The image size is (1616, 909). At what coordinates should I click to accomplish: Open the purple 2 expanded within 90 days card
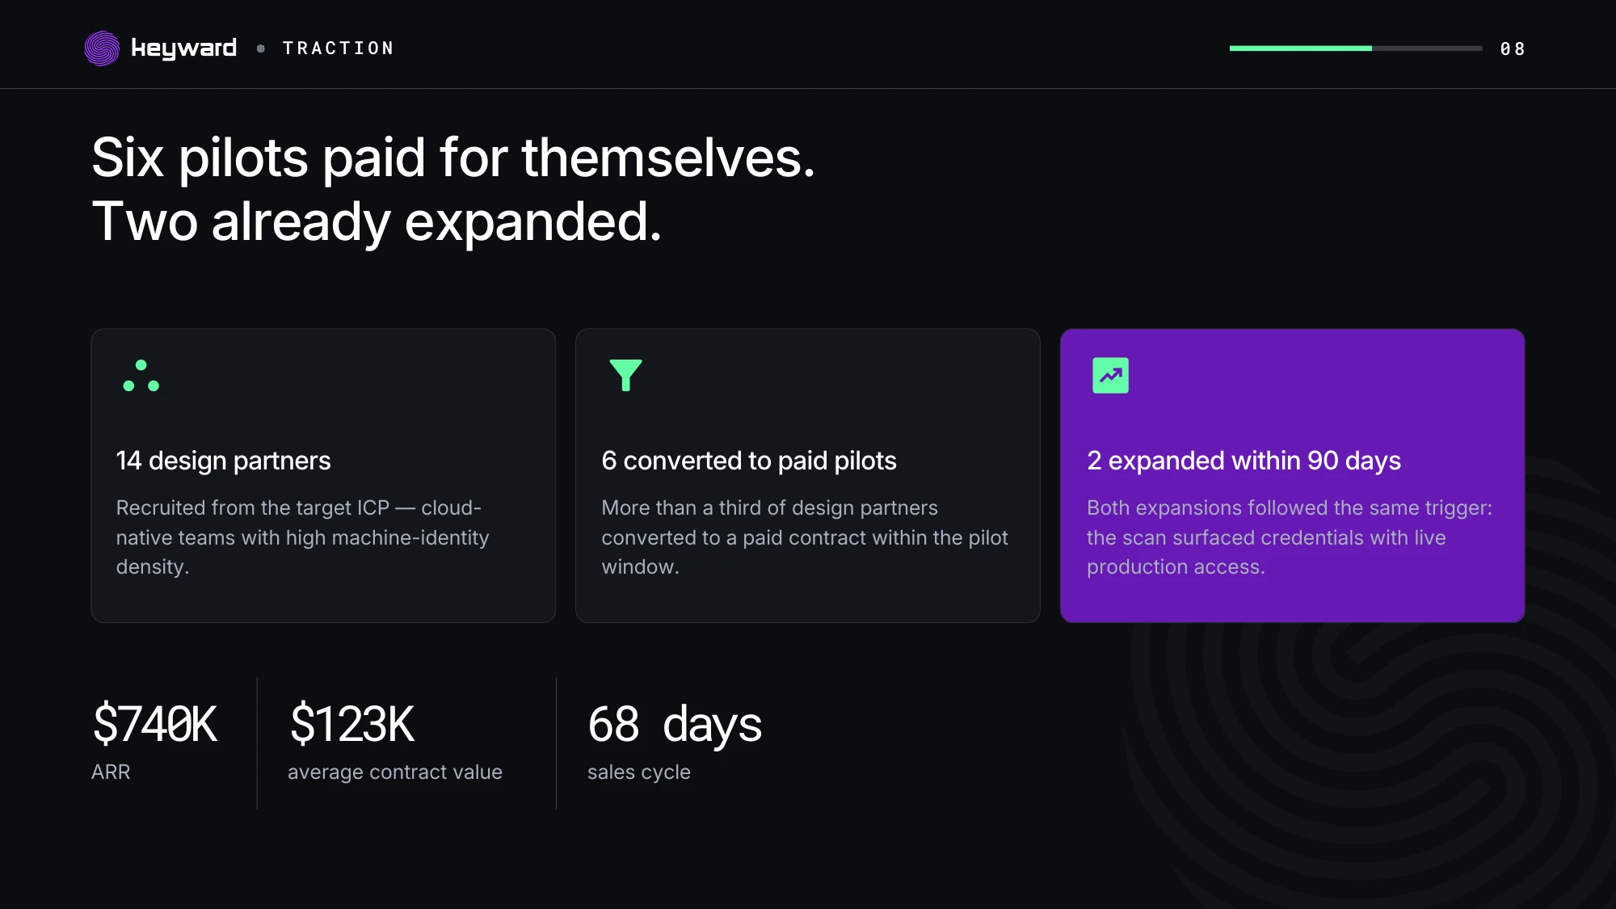[1292, 475]
